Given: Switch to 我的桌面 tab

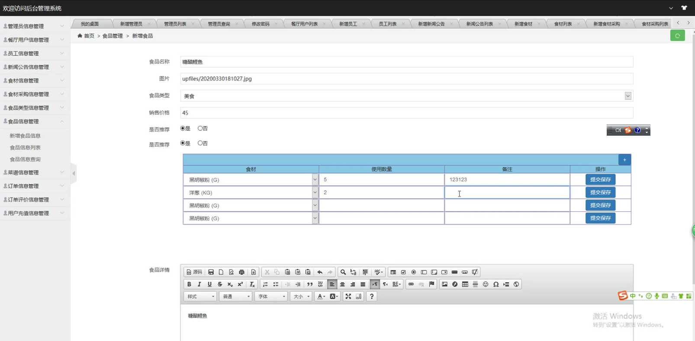Looking at the screenshot, I should (90, 24).
